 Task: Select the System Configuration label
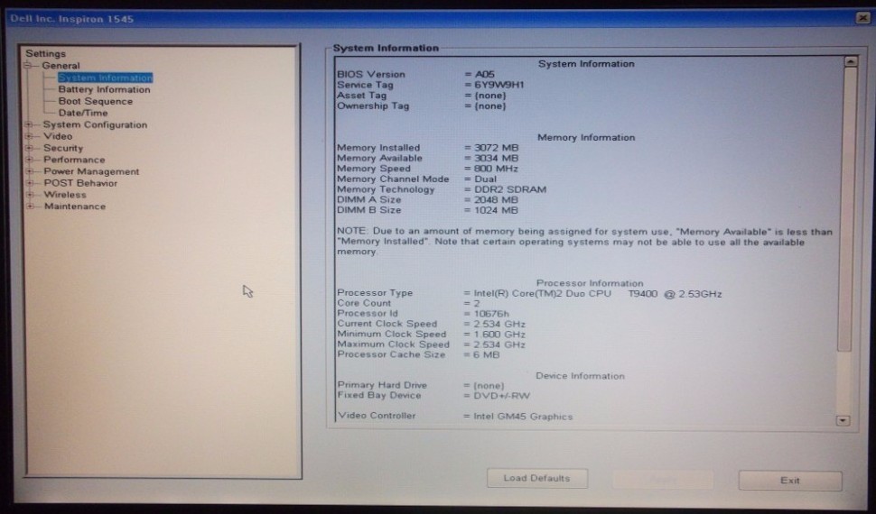point(95,124)
